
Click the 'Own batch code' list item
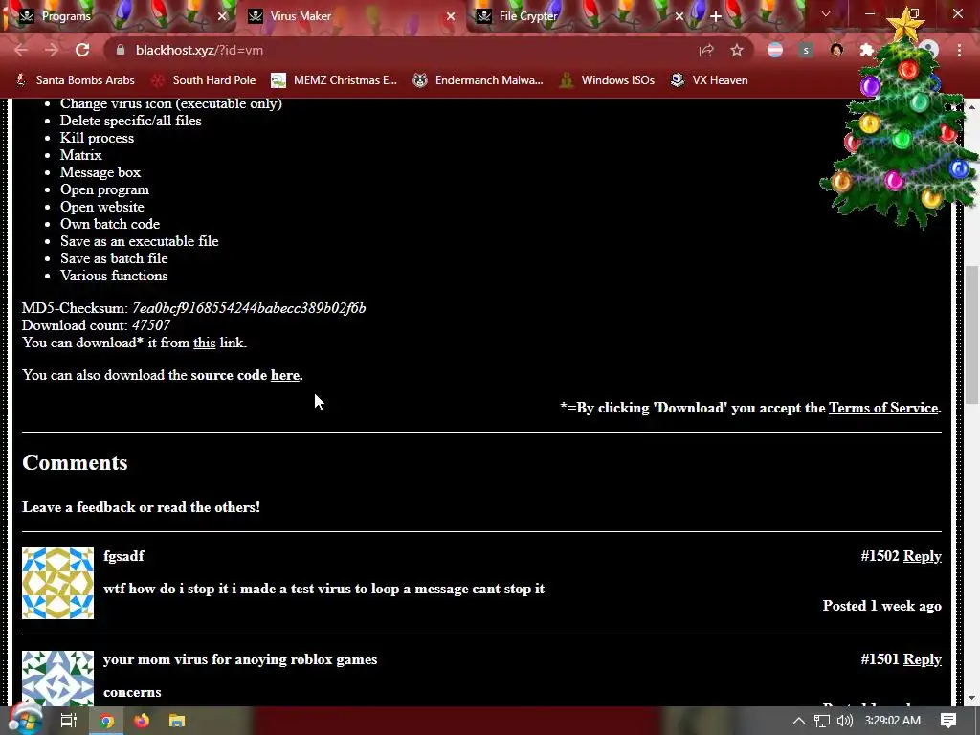pos(110,224)
